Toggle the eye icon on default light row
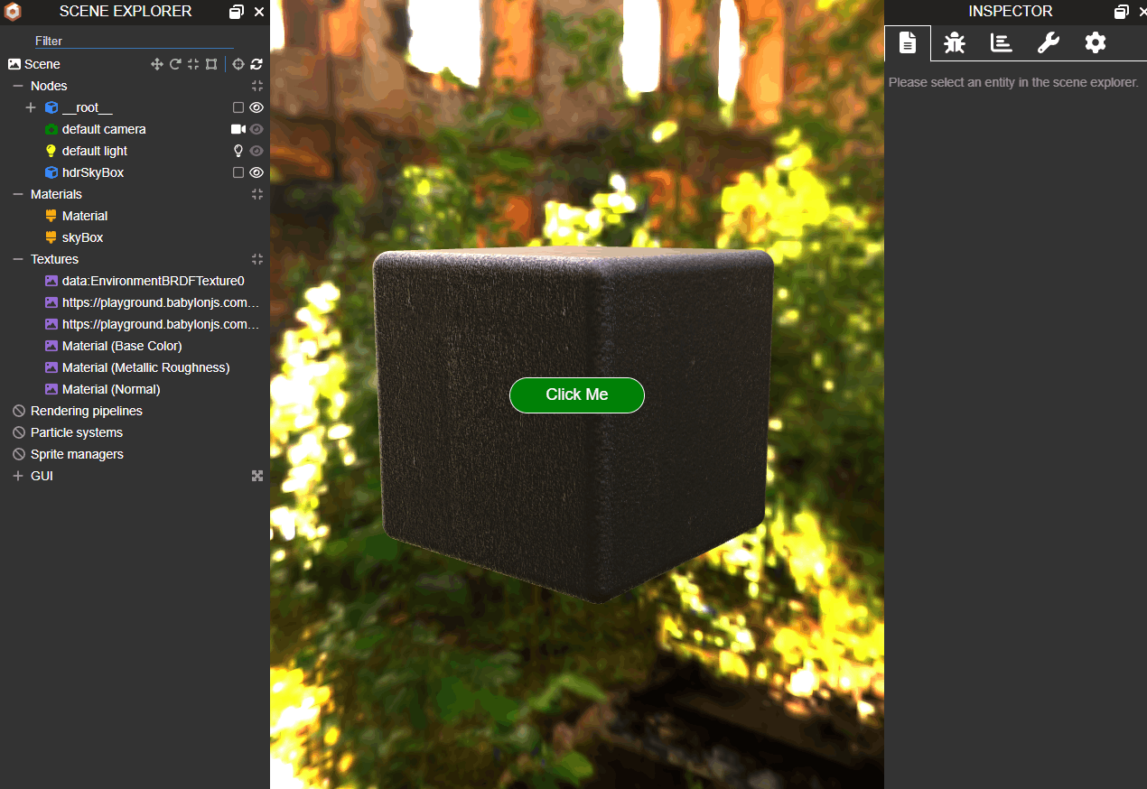 click(256, 151)
